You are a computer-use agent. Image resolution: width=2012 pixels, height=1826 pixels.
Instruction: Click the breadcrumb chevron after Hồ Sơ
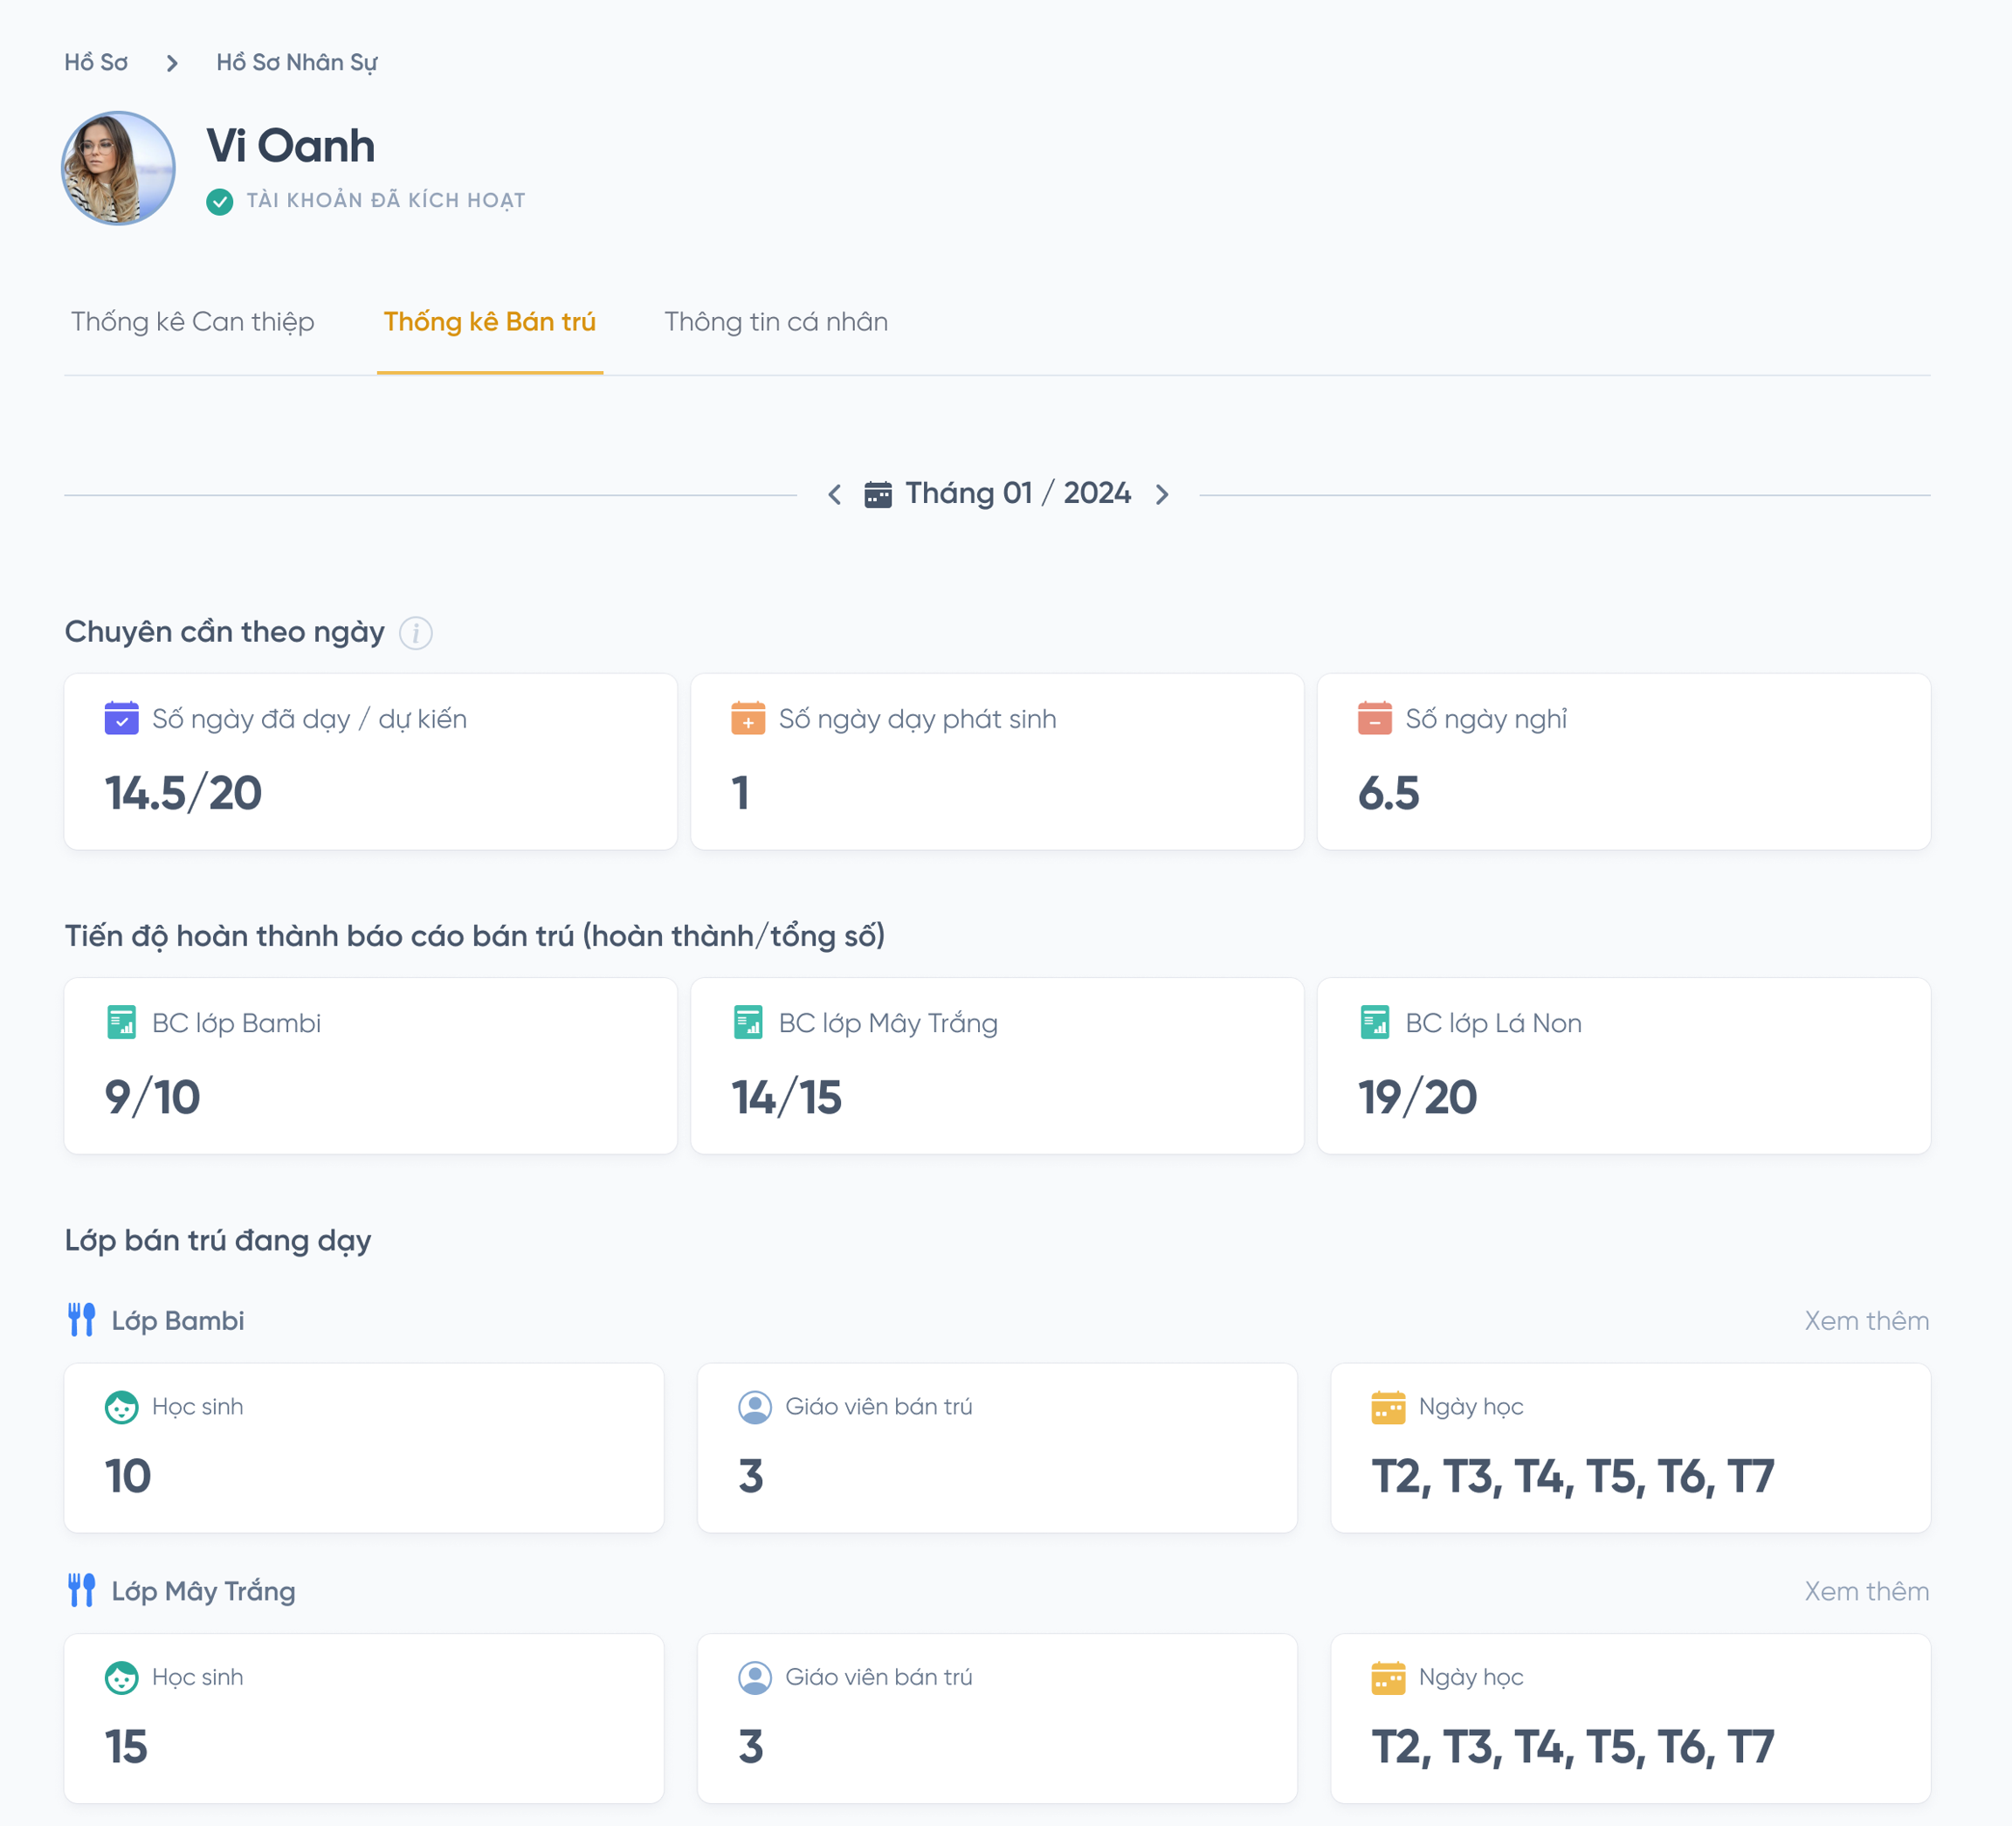(x=172, y=63)
